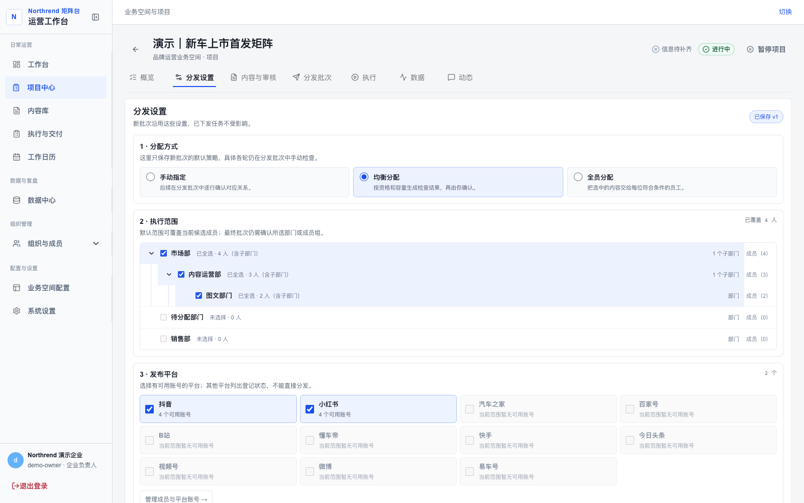Open the 概览 tab

click(x=142, y=77)
